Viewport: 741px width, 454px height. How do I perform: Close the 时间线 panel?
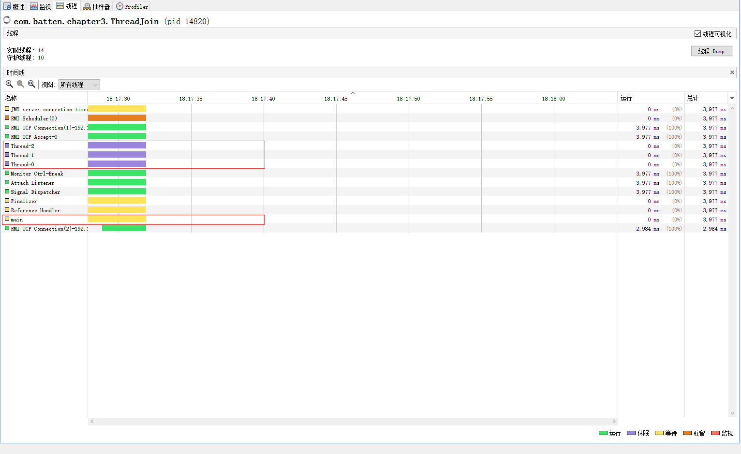(x=732, y=72)
